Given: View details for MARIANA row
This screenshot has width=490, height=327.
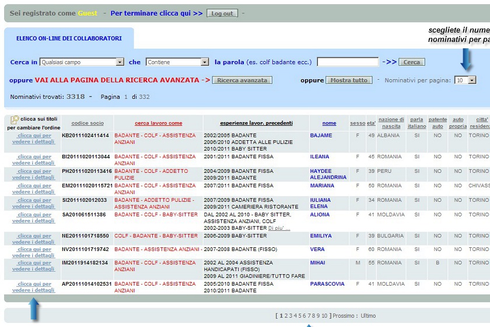Looking at the screenshot, I should pos(34,189).
